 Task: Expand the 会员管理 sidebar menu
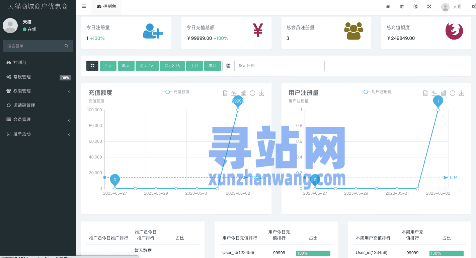coord(38,120)
